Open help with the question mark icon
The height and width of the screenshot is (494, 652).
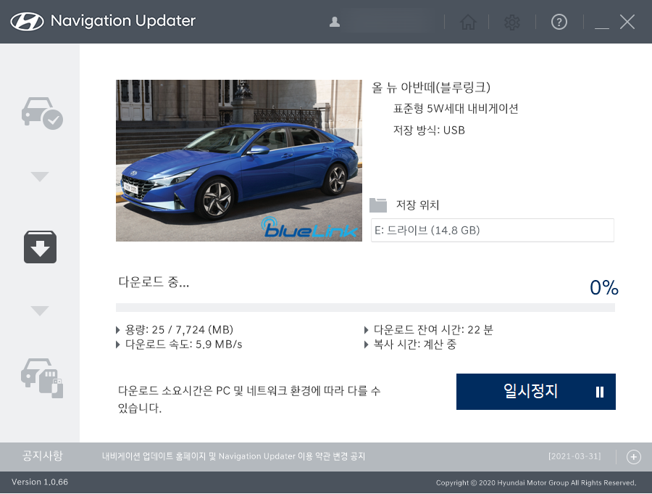(x=559, y=22)
